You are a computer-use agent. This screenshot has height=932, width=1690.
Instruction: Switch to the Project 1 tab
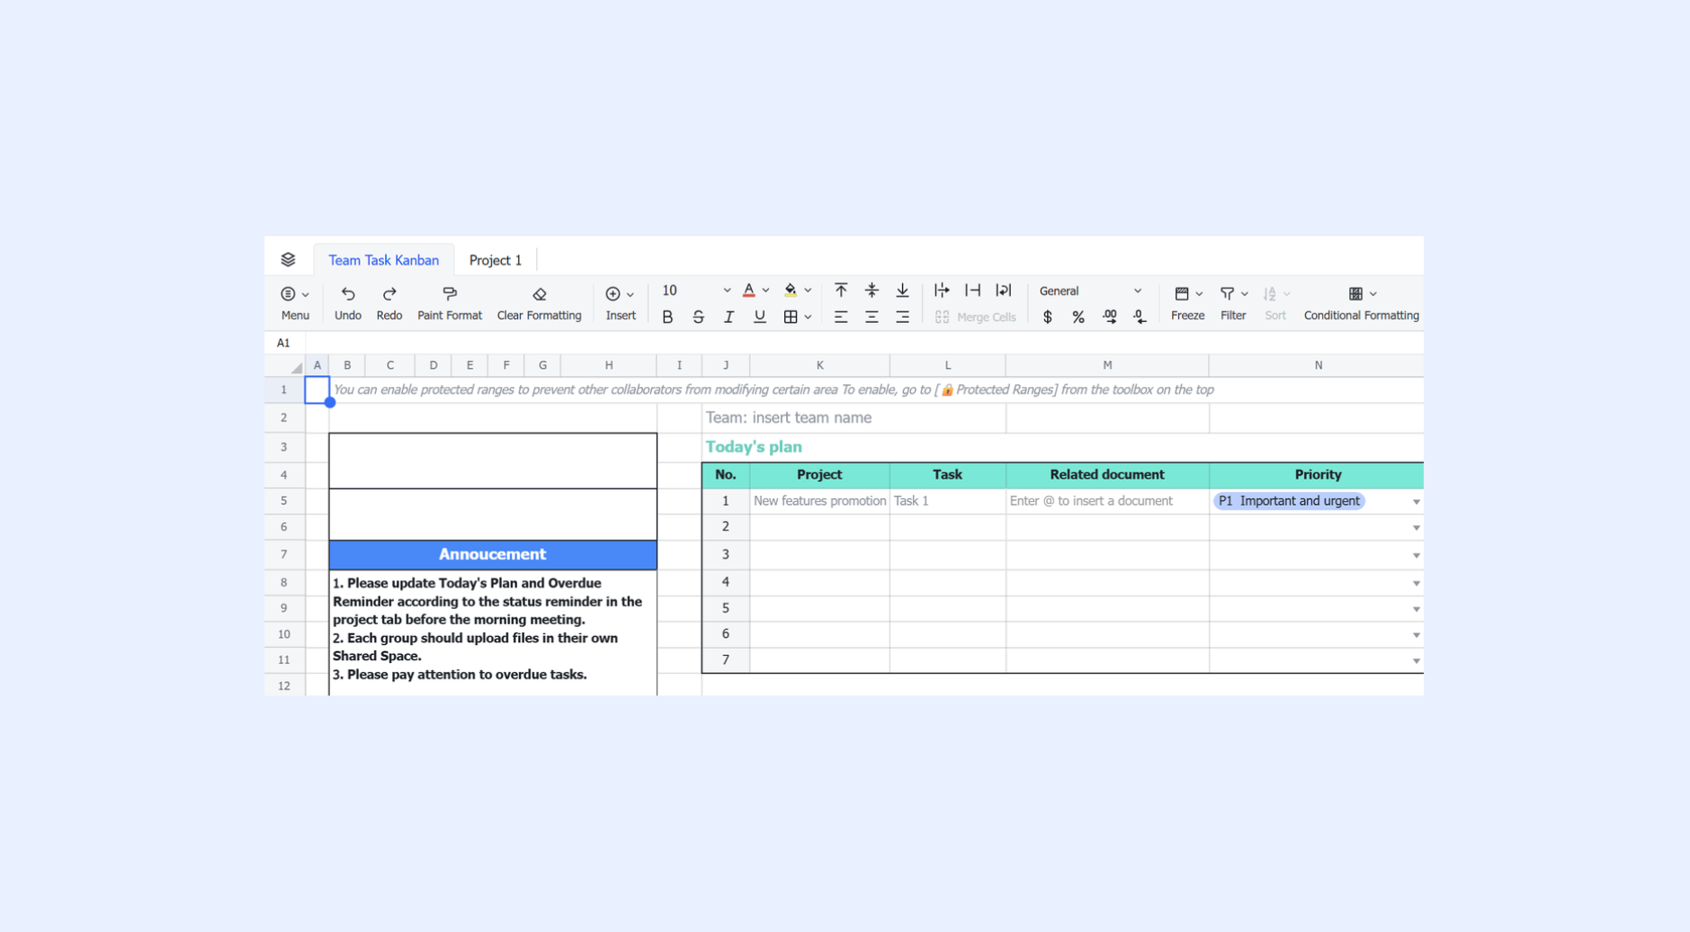click(496, 260)
